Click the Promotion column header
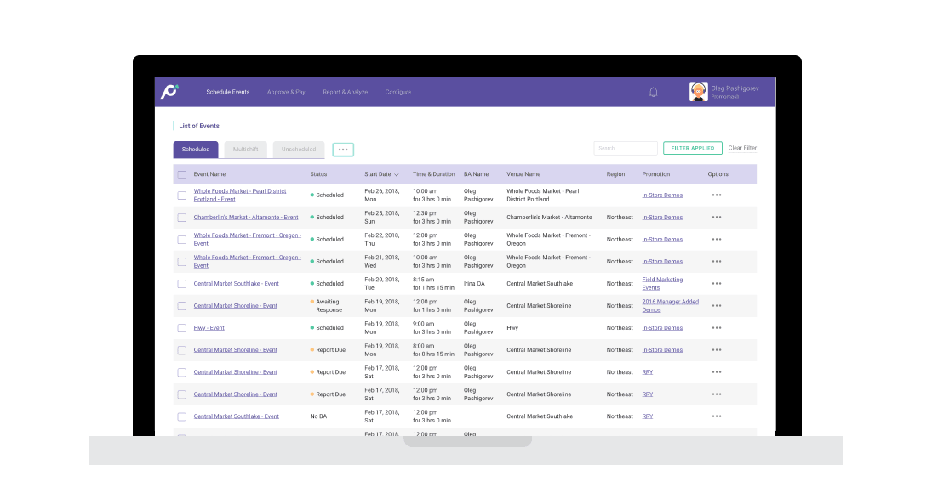 point(655,174)
